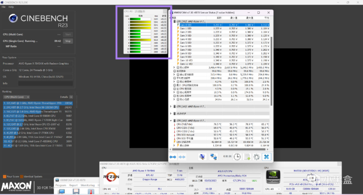Open the File menu in Cinebench
The height and width of the screenshot is (195, 363).
[3, 7]
